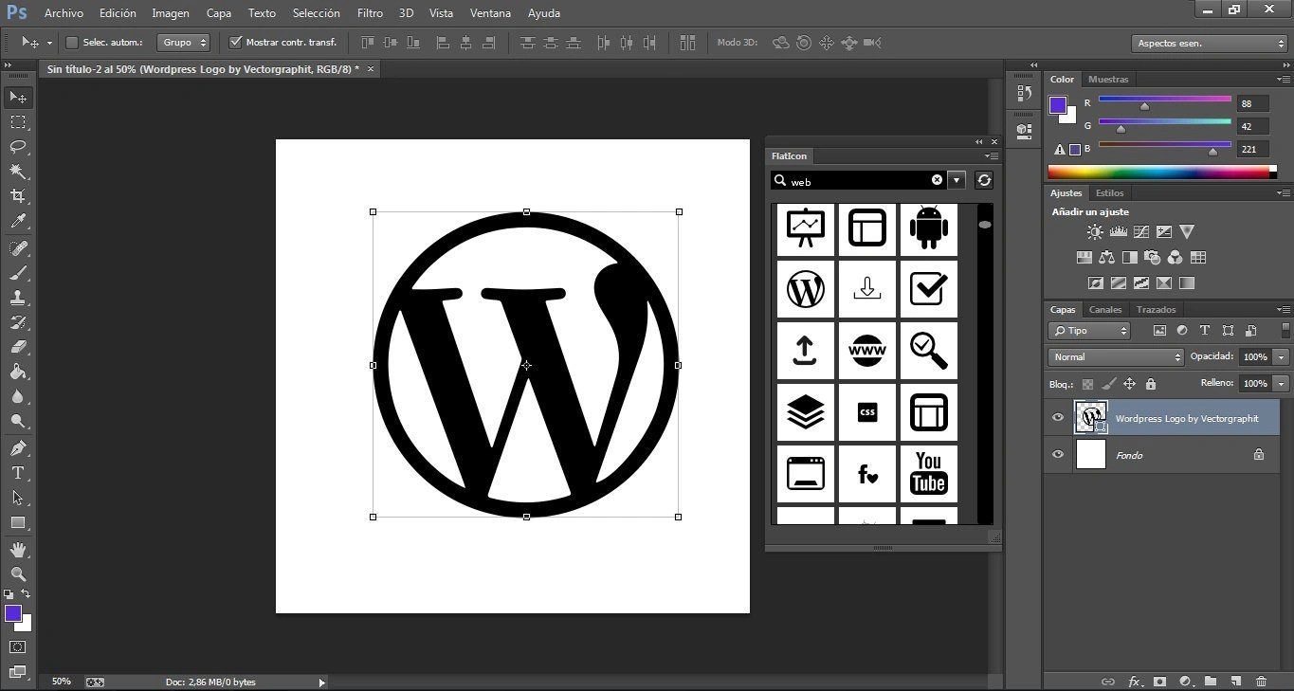Select the Crop tool
Screen dimensions: 1294x691
(18, 196)
